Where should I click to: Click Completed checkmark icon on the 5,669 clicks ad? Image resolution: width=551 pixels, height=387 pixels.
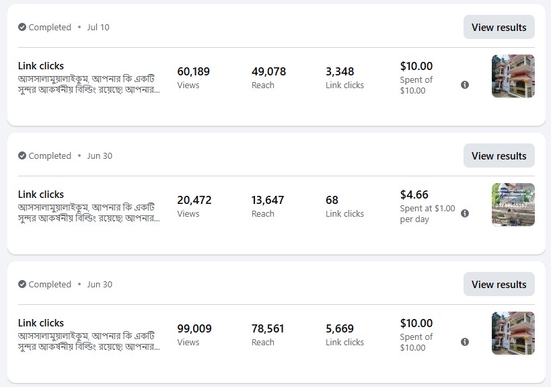pyautogui.click(x=22, y=285)
